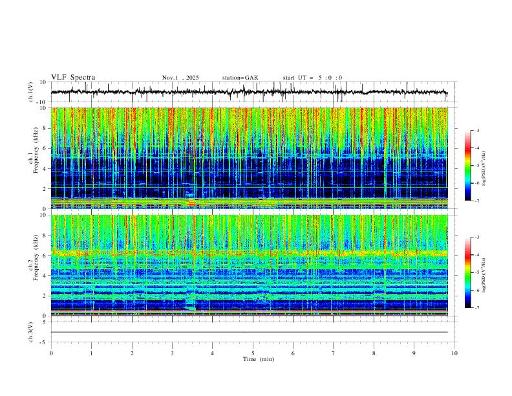Select the "start UT = 5 :0 :0" text
Image resolution: width=512 pixels, height=396 pixels.
click(x=312, y=78)
